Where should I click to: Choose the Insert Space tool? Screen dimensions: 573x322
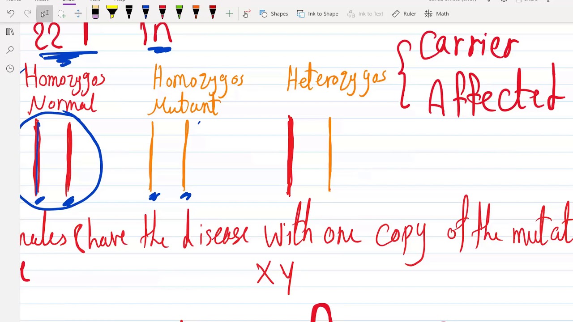click(78, 13)
